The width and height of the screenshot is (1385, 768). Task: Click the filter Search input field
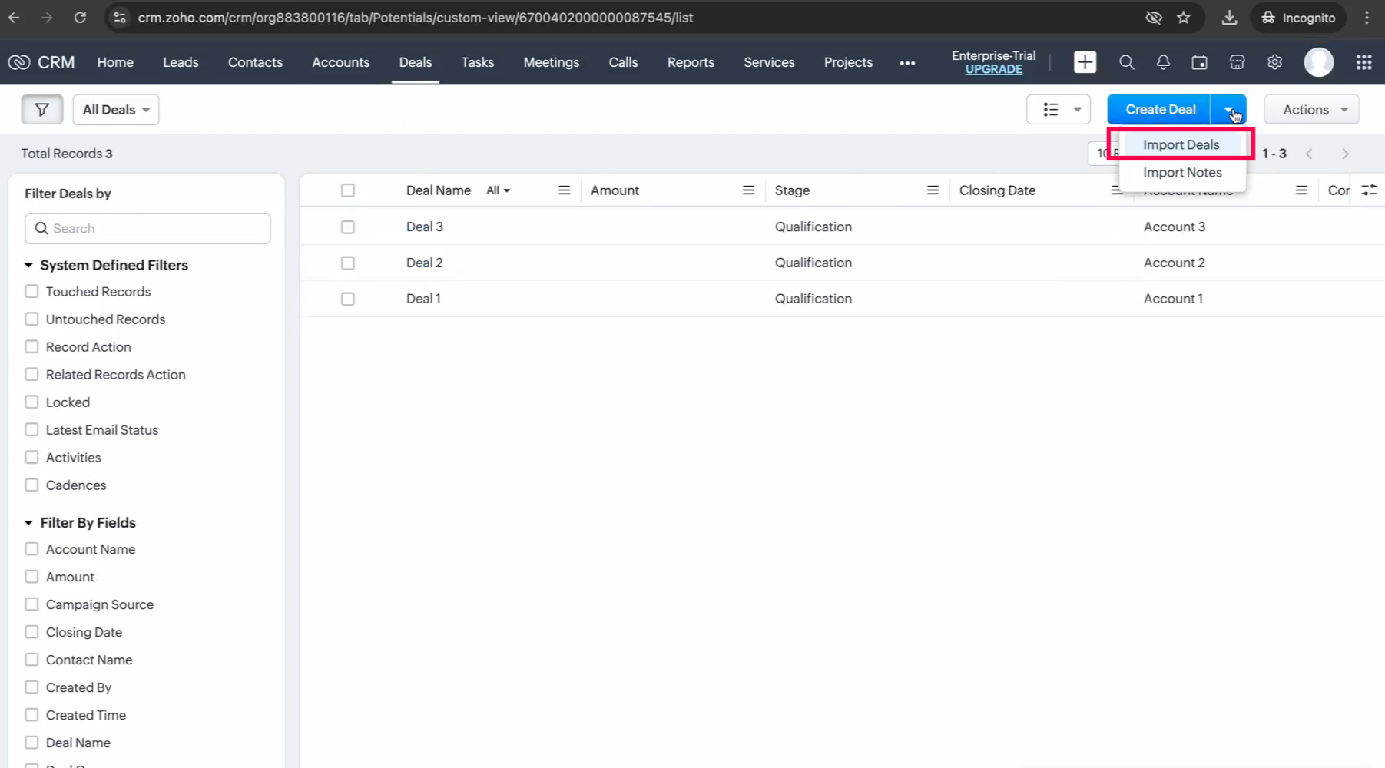coord(147,229)
